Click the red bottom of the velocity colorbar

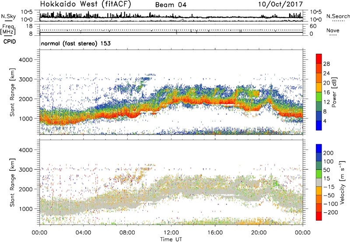[319, 216]
